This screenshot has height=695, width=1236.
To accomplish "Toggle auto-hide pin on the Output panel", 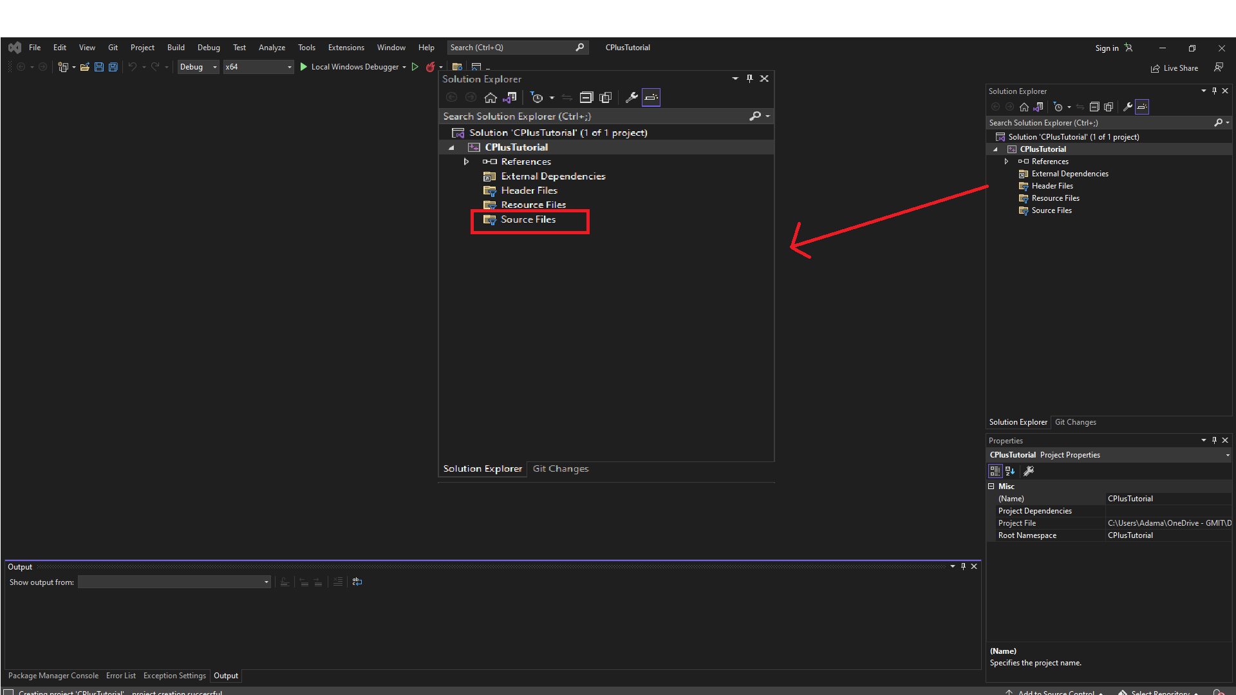I will pyautogui.click(x=963, y=566).
